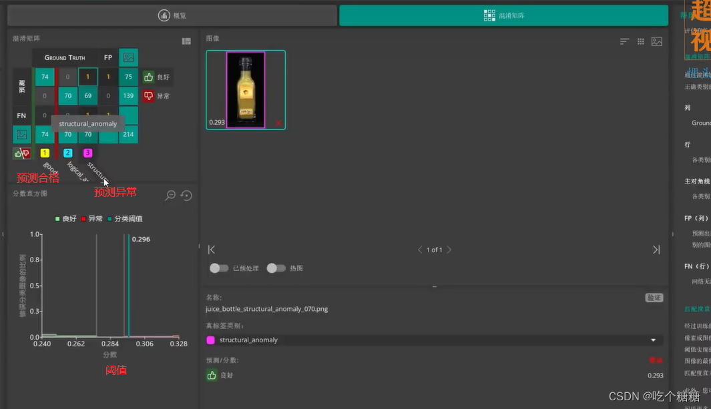
Task: Switch to the 概览 overview tab
Action: coord(172,15)
